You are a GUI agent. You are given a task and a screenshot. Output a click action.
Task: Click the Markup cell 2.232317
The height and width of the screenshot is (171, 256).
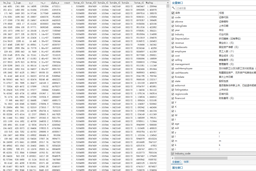pyautogui.click(x=152, y=80)
